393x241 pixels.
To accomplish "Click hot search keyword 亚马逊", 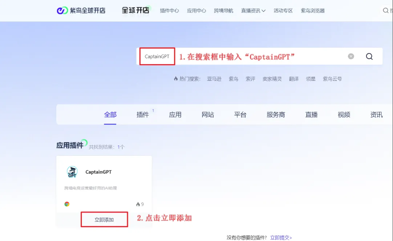I will [214, 79].
